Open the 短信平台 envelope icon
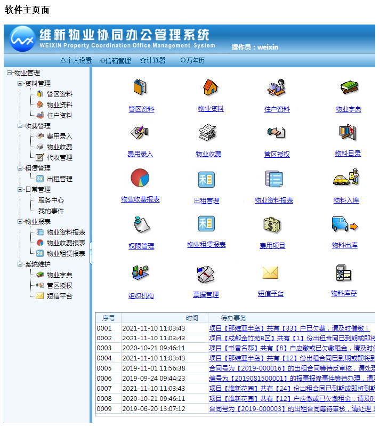This screenshot has width=380, height=426. (x=271, y=273)
